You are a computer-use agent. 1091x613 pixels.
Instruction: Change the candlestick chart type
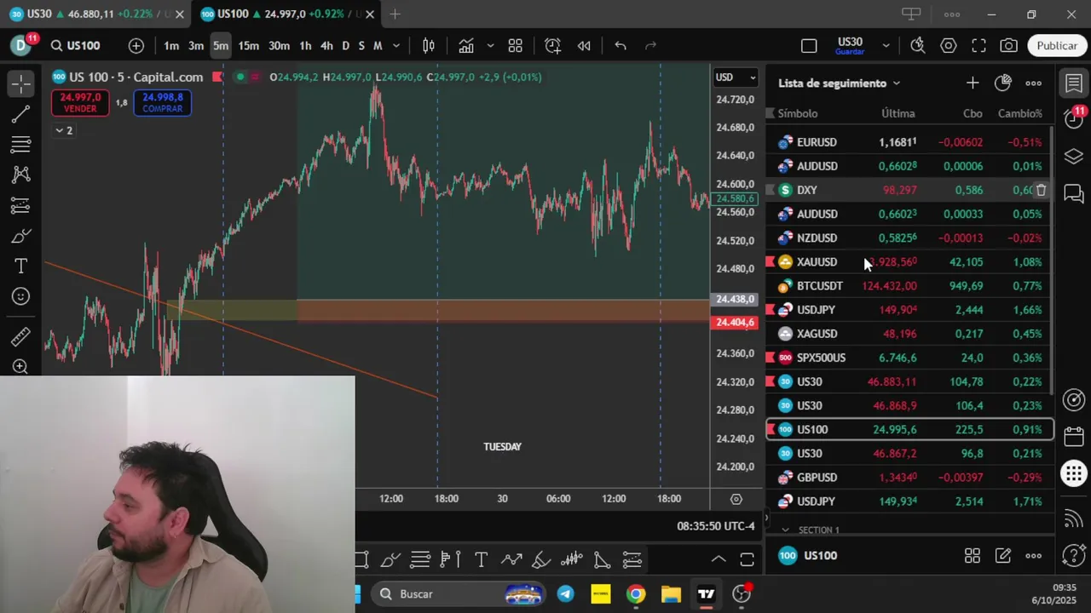[x=429, y=46]
